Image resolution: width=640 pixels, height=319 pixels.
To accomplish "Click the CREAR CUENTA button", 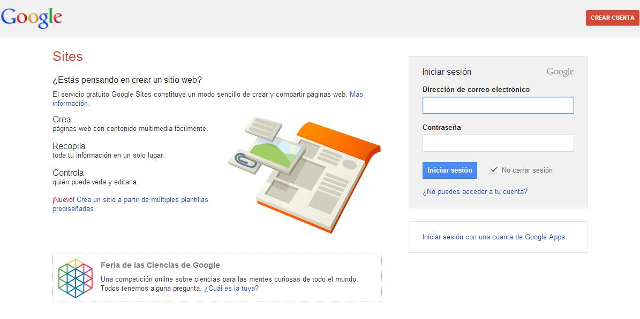I will [x=612, y=18].
